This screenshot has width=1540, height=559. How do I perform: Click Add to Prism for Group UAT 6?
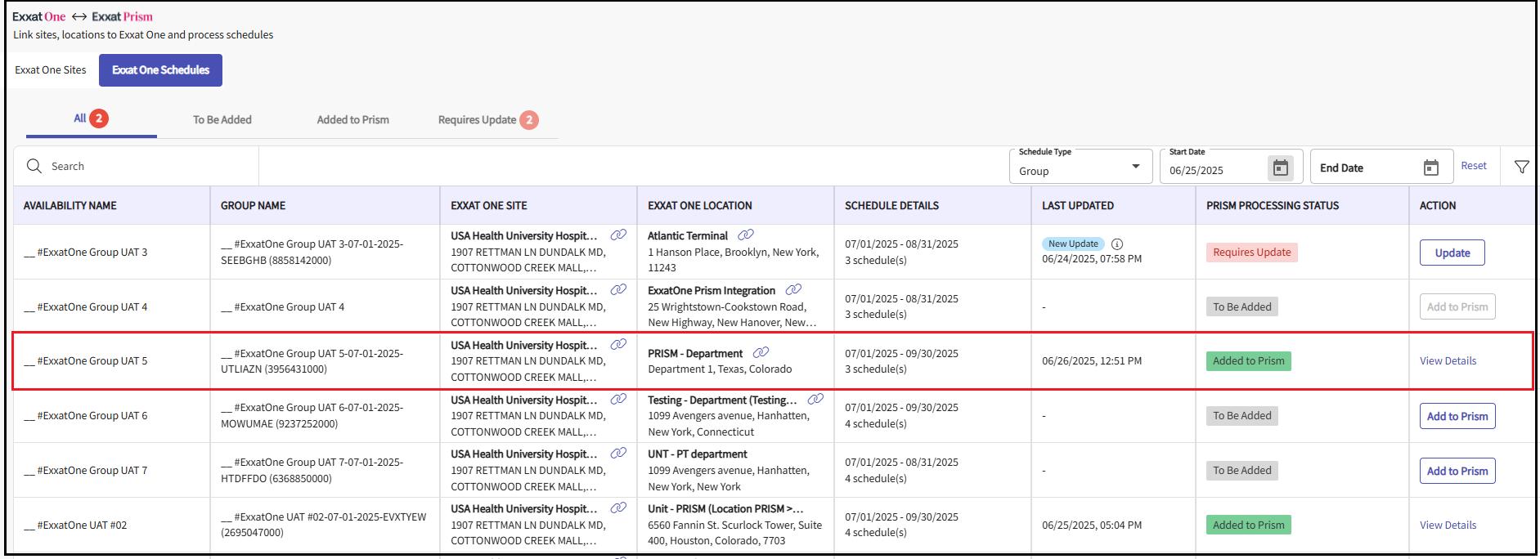click(1457, 417)
